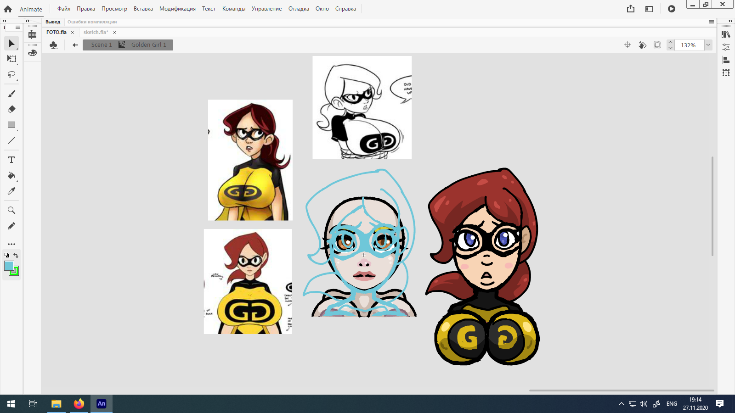Open the Timeline panel icon
This screenshot has width=735, height=413.
pyautogui.click(x=32, y=34)
